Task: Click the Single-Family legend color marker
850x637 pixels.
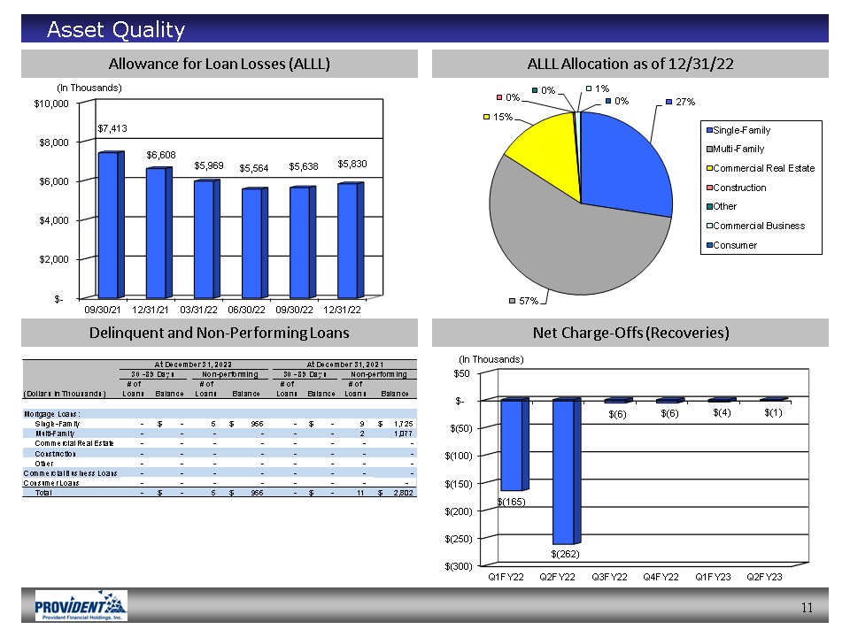Action: tap(708, 131)
